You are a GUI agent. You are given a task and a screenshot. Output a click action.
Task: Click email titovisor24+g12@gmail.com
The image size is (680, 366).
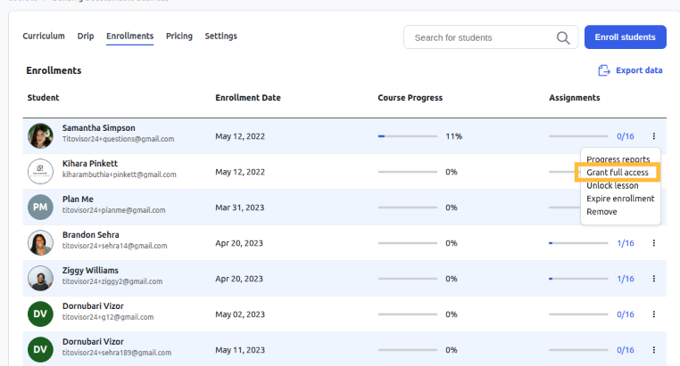pos(108,317)
